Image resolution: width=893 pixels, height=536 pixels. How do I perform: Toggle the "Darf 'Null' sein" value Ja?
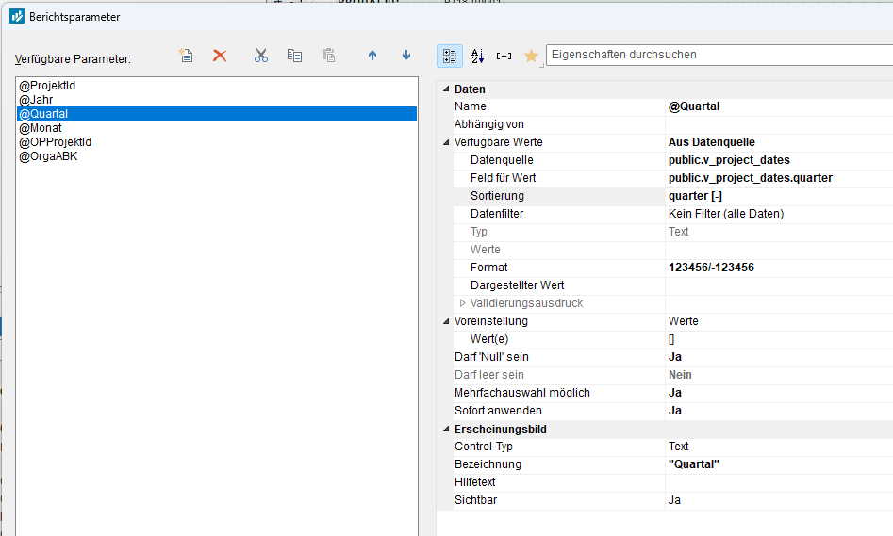[675, 357]
